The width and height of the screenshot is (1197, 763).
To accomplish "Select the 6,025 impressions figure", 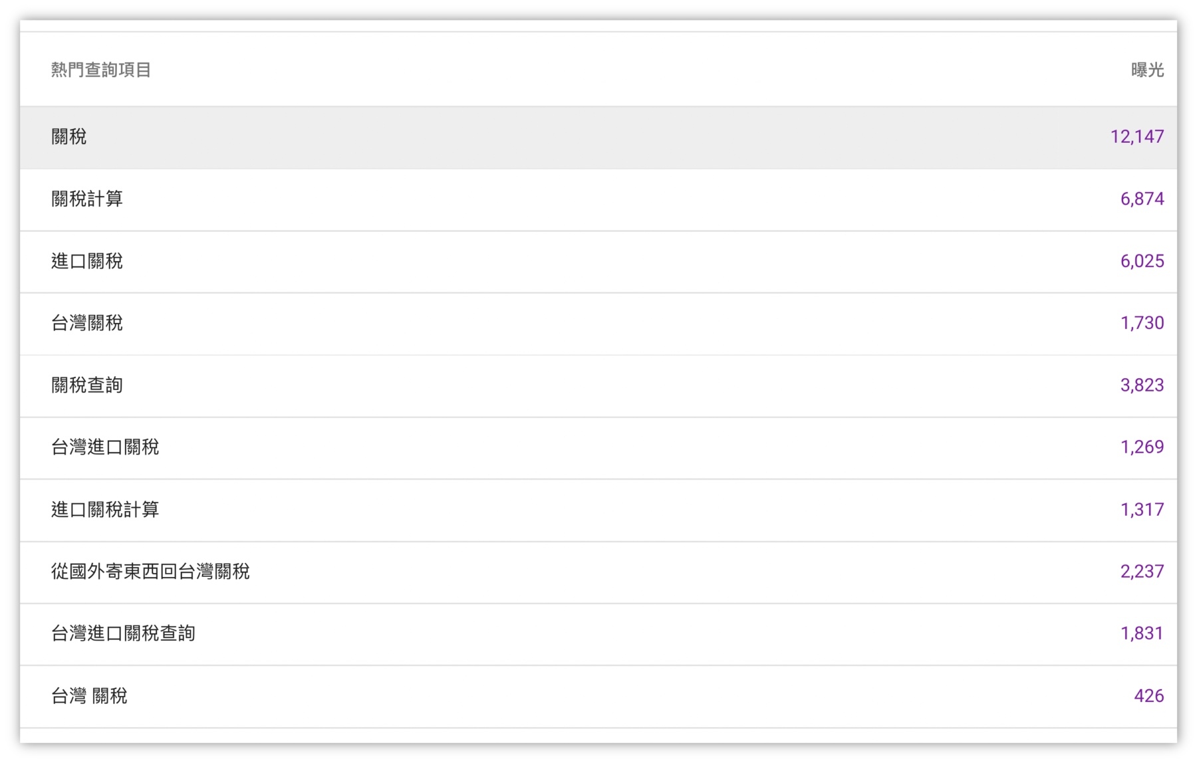I will pyautogui.click(x=1142, y=261).
